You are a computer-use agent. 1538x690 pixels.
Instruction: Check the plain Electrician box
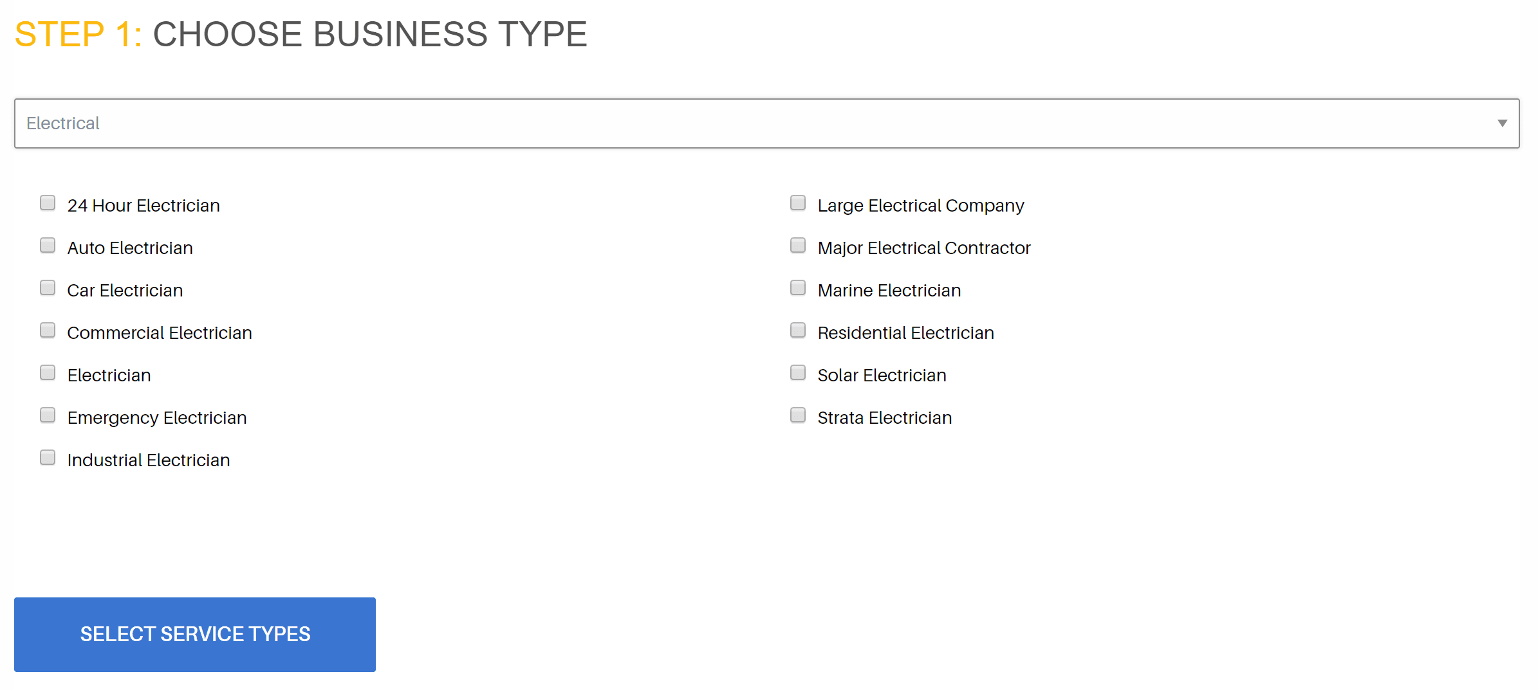coord(48,373)
